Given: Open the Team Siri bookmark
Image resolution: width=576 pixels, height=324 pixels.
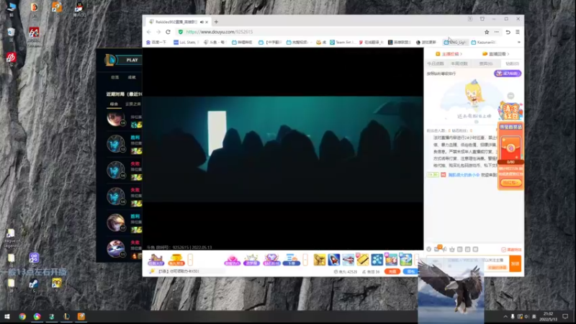Looking at the screenshot, I should [x=343, y=42].
